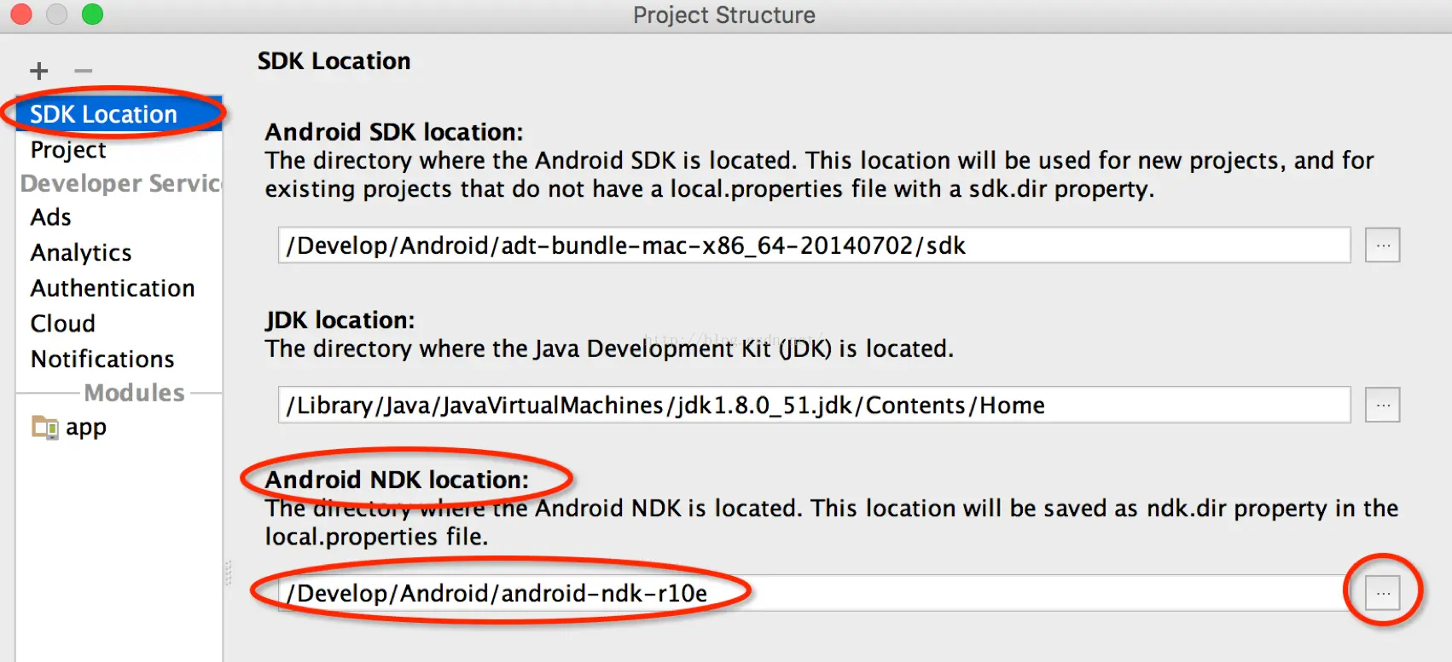Browse for the Android SDK location folder

[x=1383, y=245]
